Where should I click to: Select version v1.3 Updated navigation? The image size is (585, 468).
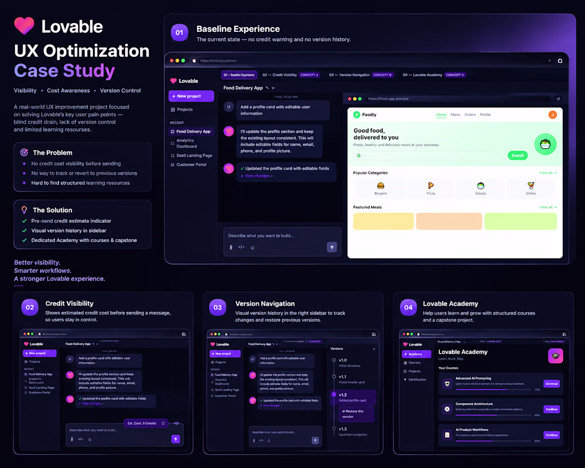point(350,431)
